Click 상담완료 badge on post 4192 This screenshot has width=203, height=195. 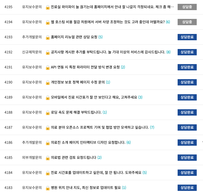[187, 52]
